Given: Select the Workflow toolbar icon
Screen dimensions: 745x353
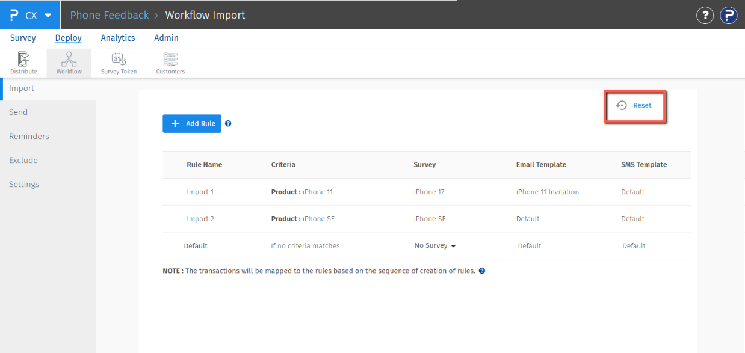Looking at the screenshot, I should click(69, 63).
